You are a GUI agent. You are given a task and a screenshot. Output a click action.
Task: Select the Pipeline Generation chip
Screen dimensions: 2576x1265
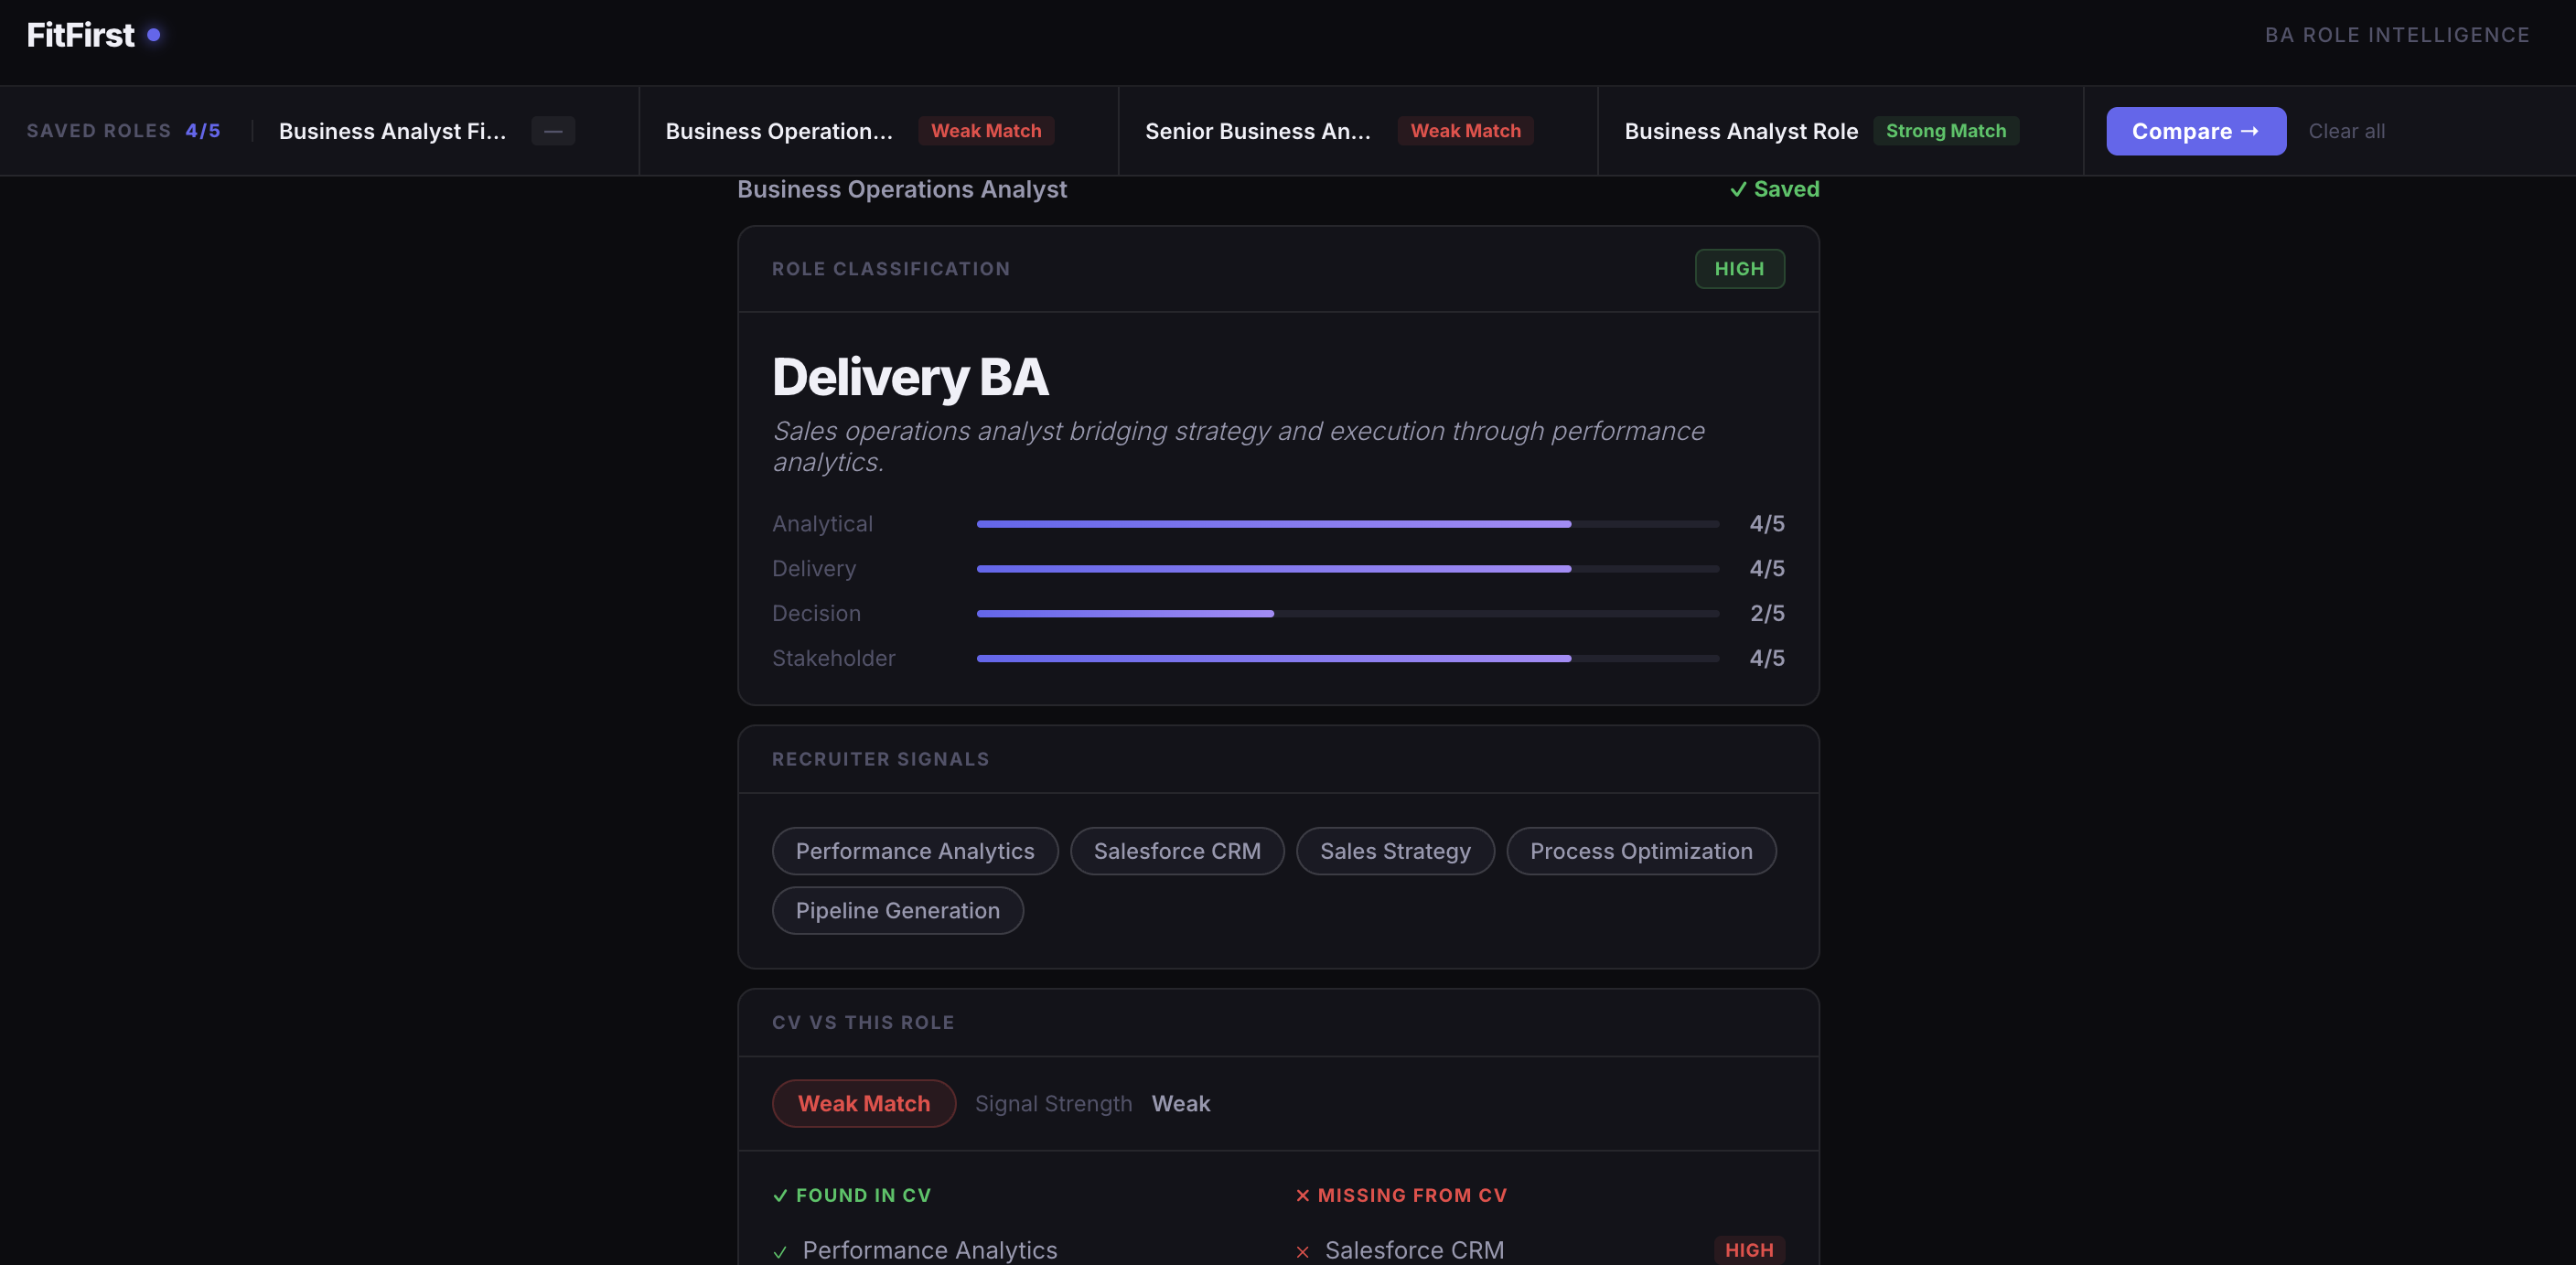(897, 911)
